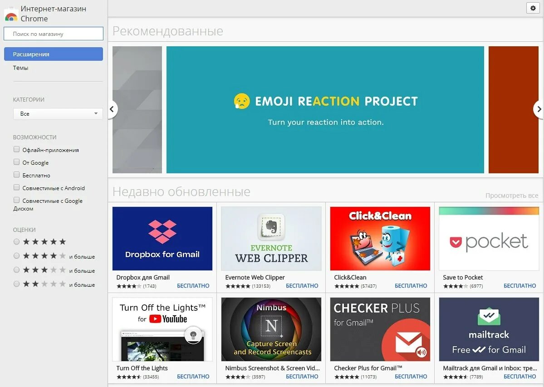
Task: Show previous recommended banner with left arrow
Action: coord(112,109)
